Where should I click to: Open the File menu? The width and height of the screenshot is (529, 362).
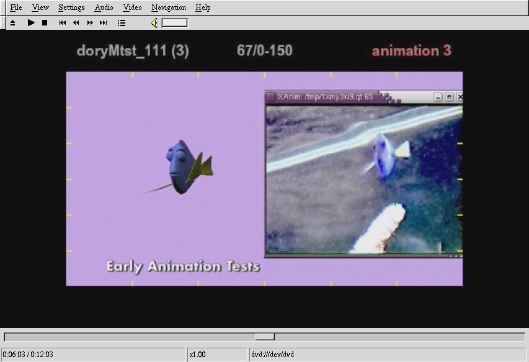coord(16,7)
